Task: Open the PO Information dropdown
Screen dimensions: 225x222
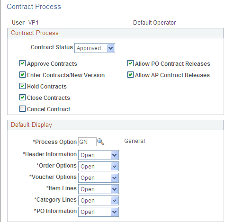Action: click(x=99, y=212)
